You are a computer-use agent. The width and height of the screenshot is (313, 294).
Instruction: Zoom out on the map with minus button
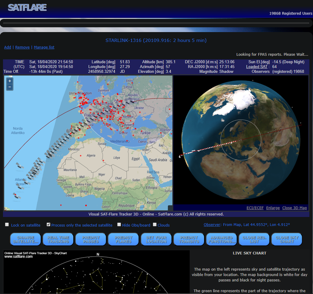coord(9,87)
